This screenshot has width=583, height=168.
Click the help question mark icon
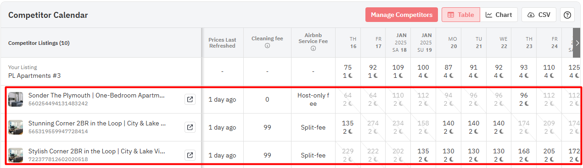click(567, 15)
